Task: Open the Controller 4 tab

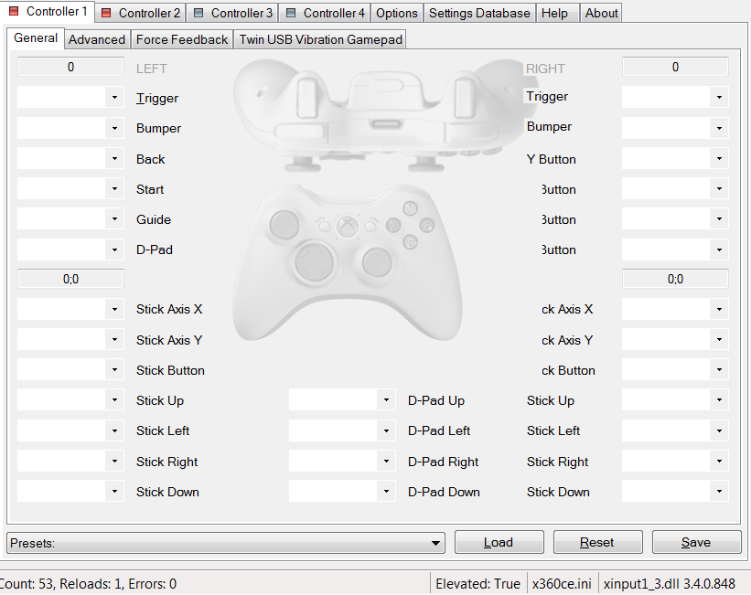Action: (326, 13)
